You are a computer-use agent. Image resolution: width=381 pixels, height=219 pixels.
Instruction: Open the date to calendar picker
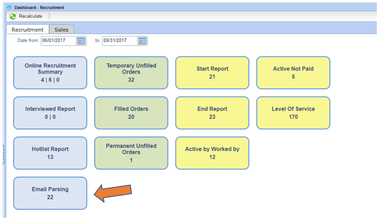(142, 41)
